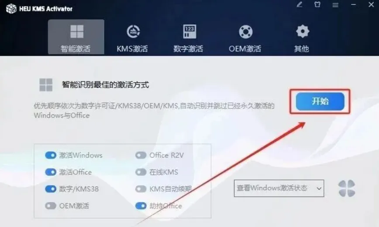Click the four-leaf clover icon
This screenshot has height=227, width=379.
click(x=347, y=188)
